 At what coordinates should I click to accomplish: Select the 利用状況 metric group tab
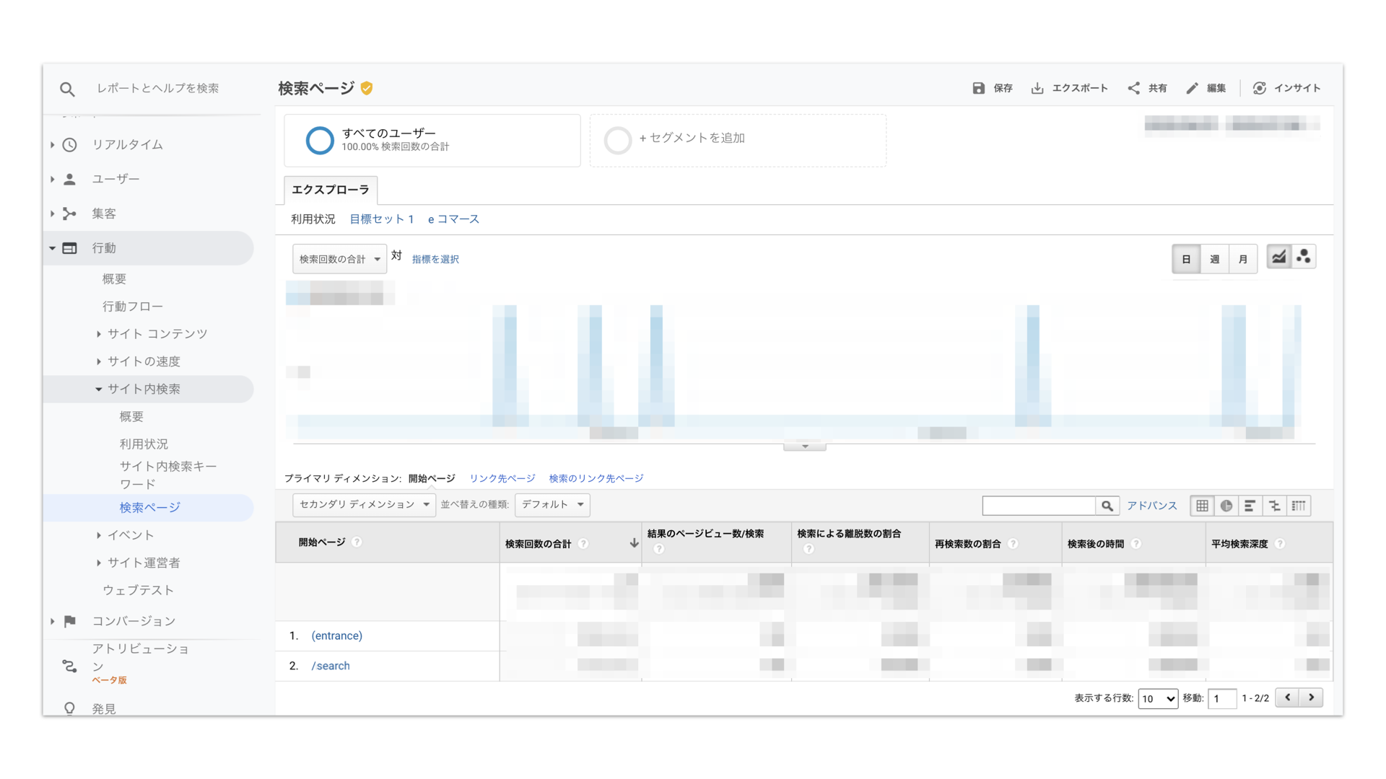313,219
